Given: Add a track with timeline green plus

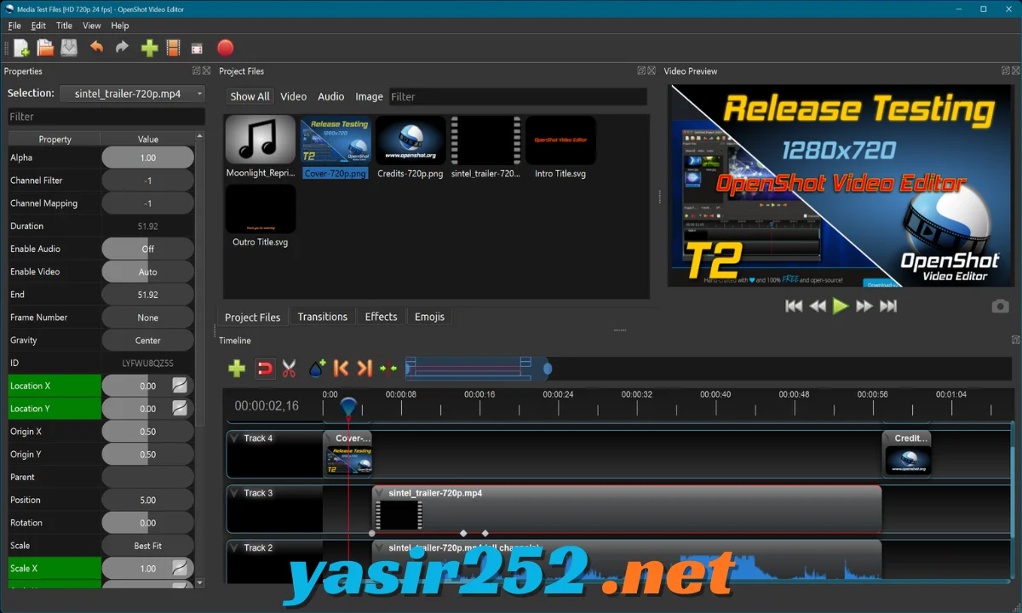Looking at the screenshot, I should point(237,369).
